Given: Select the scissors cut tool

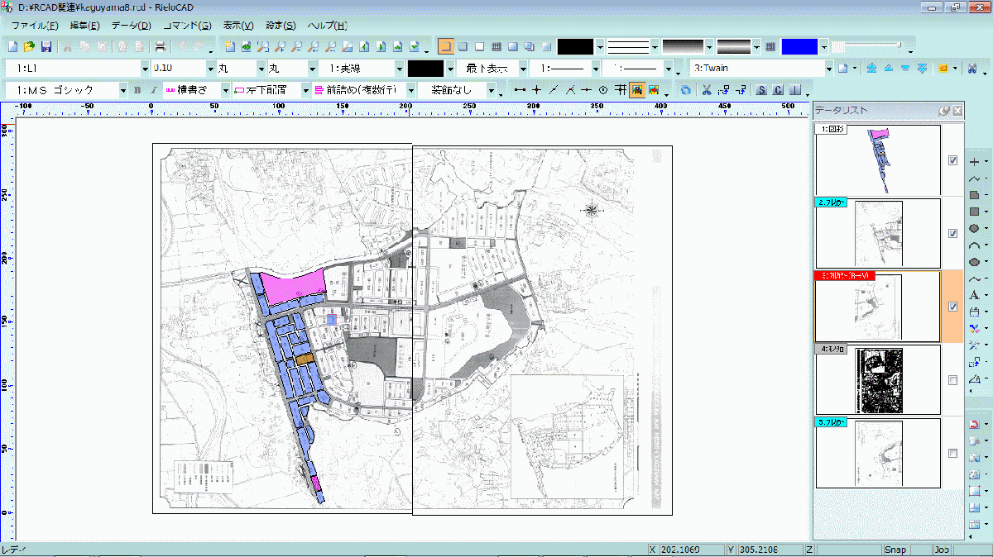Looking at the screenshot, I should tap(707, 90).
